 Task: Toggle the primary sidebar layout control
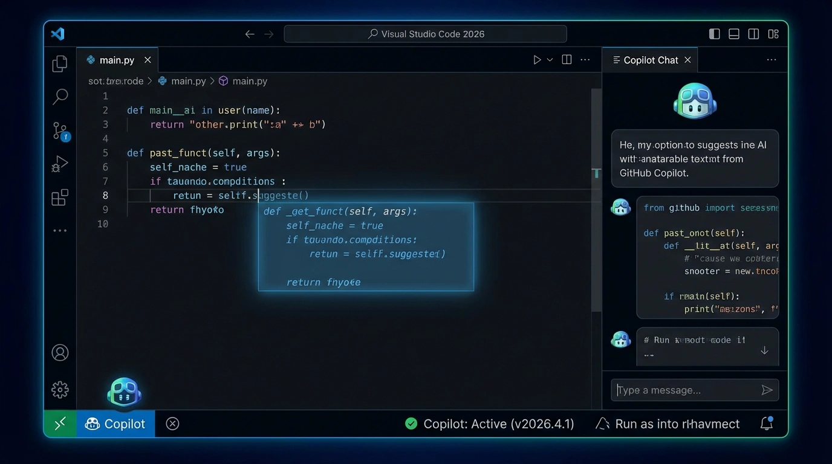click(714, 34)
